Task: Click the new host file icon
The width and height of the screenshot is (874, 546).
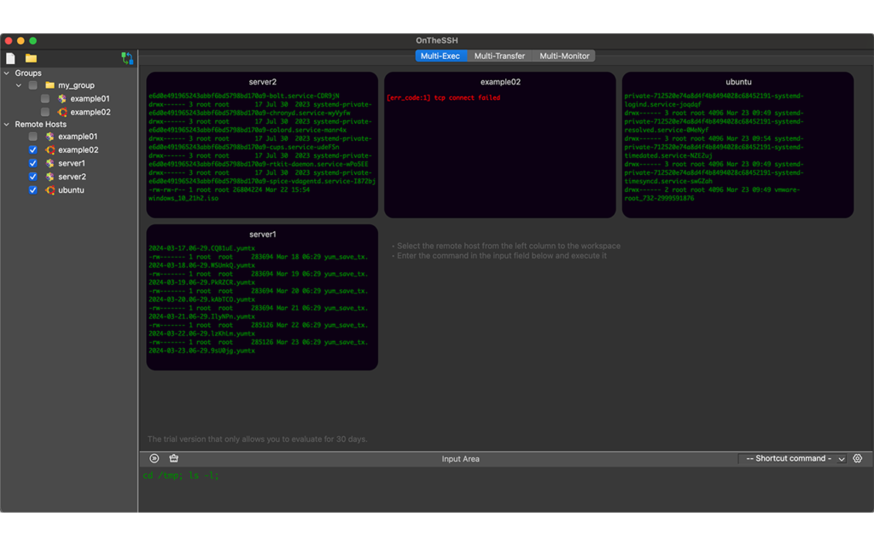Action: 11,58
